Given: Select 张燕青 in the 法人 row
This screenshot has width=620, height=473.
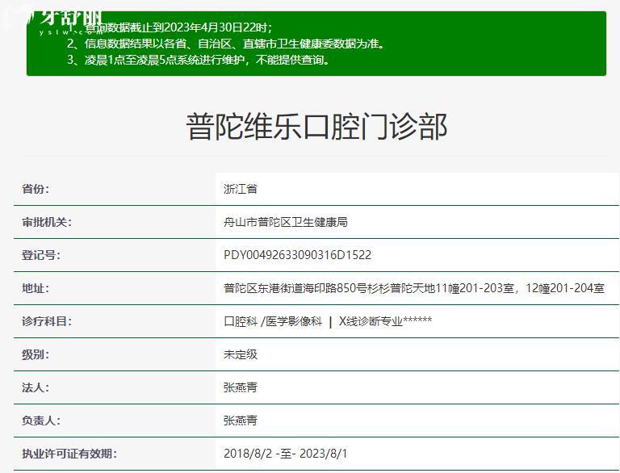Looking at the screenshot, I should tap(241, 387).
